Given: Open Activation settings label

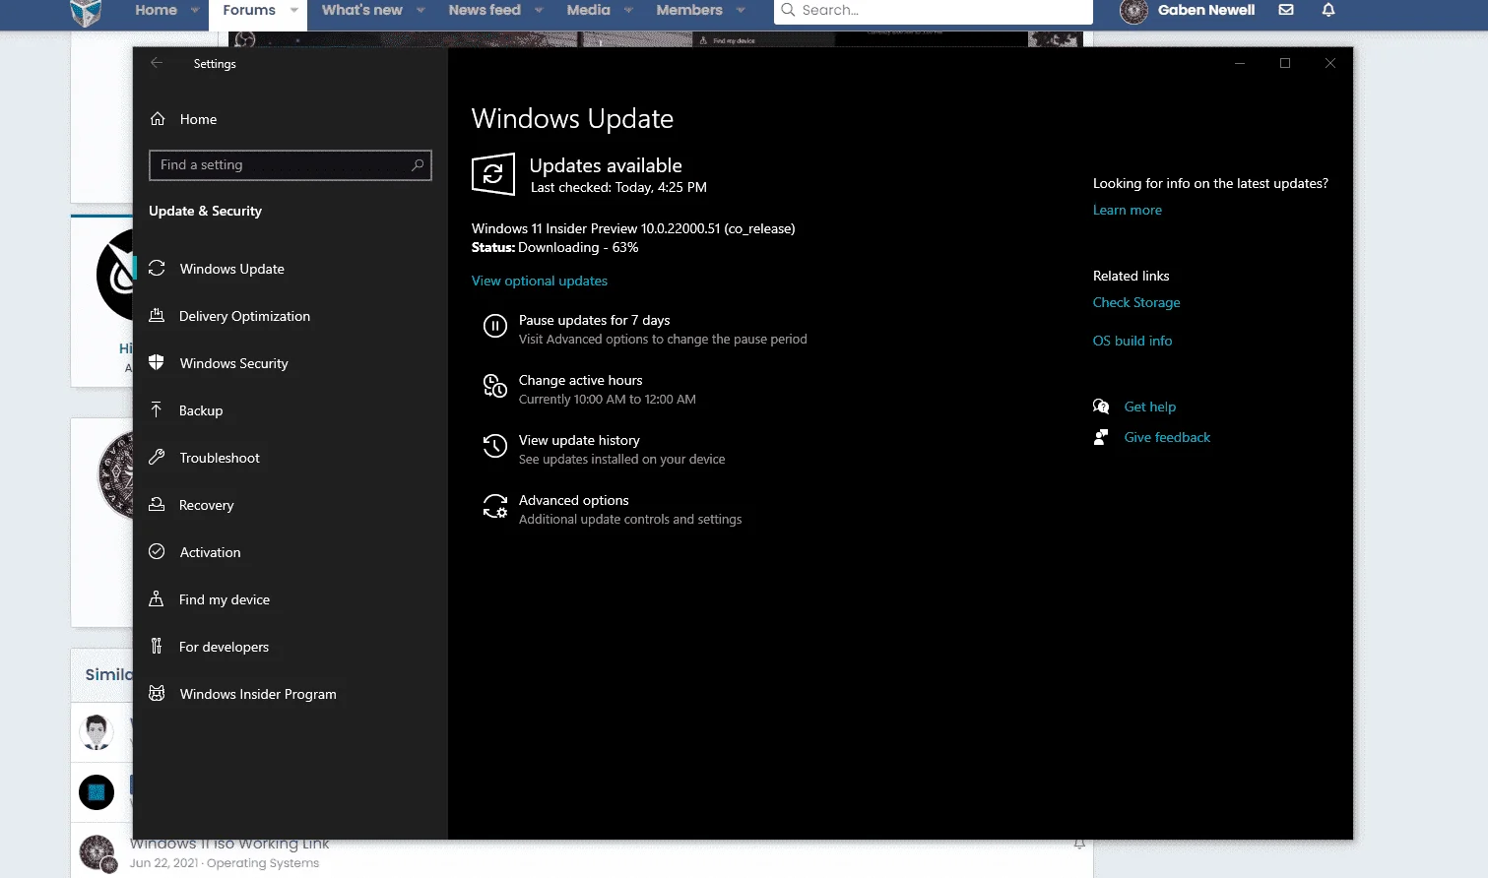Looking at the screenshot, I should pos(210,552).
